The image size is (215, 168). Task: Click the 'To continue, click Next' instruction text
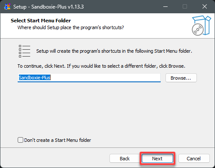[x=101, y=66]
